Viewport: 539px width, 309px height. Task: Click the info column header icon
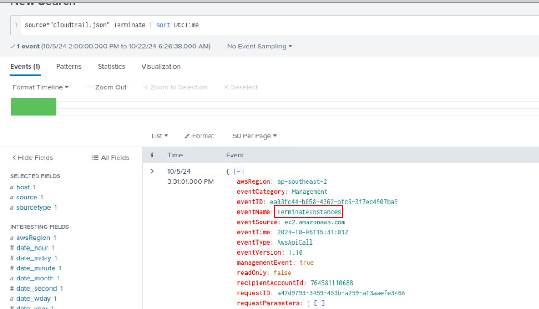152,155
